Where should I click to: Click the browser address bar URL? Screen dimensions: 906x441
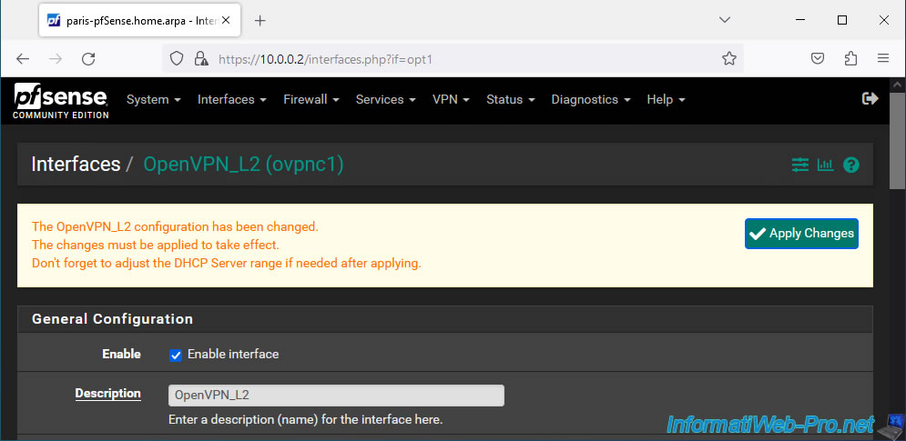coord(325,59)
